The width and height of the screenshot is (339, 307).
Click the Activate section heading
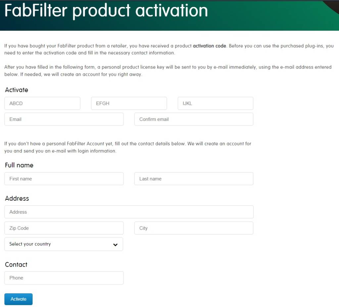point(16,90)
